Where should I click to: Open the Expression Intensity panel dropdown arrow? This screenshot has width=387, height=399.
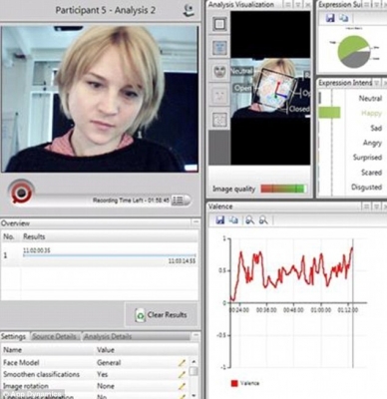[x=376, y=83]
